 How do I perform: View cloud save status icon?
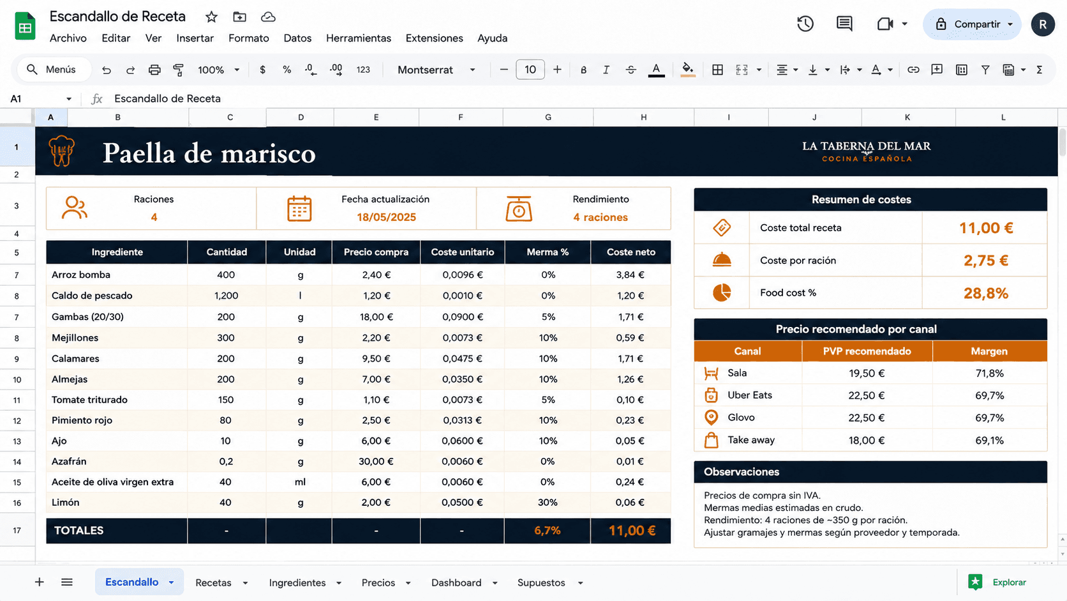(268, 17)
